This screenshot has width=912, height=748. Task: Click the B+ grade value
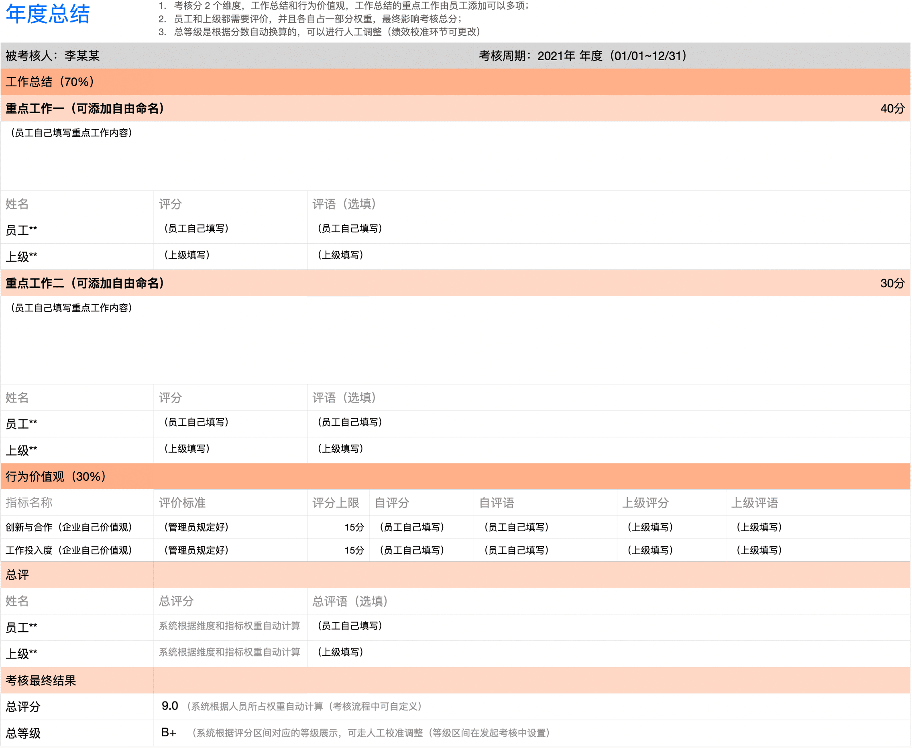coord(169,732)
